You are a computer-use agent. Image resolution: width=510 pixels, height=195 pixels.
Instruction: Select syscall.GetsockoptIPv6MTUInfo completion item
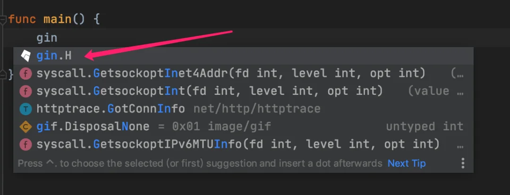point(243,144)
